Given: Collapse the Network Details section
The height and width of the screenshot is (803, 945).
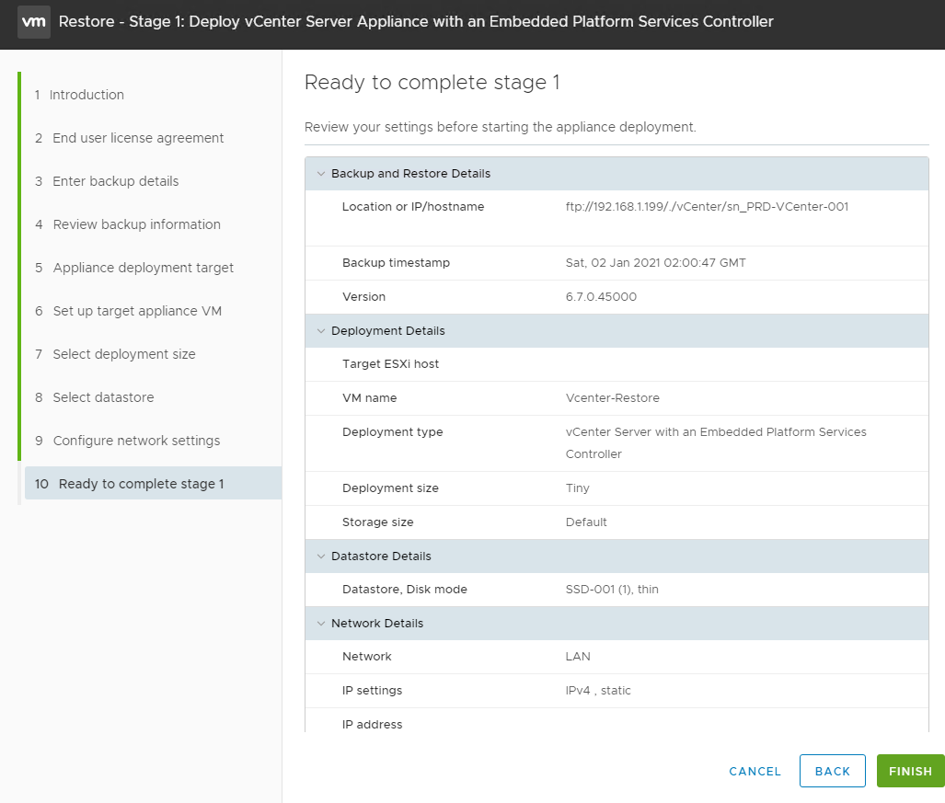Looking at the screenshot, I should [x=321, y=624].
